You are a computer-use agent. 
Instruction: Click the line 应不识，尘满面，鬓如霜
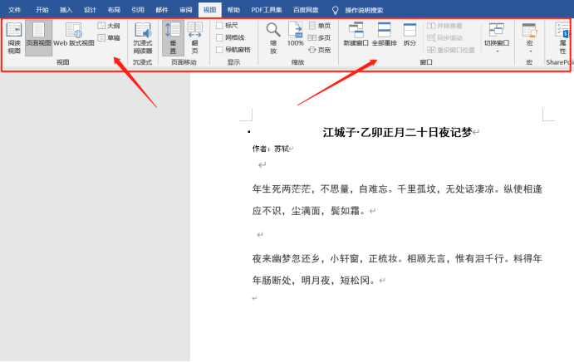click(309, 211)
